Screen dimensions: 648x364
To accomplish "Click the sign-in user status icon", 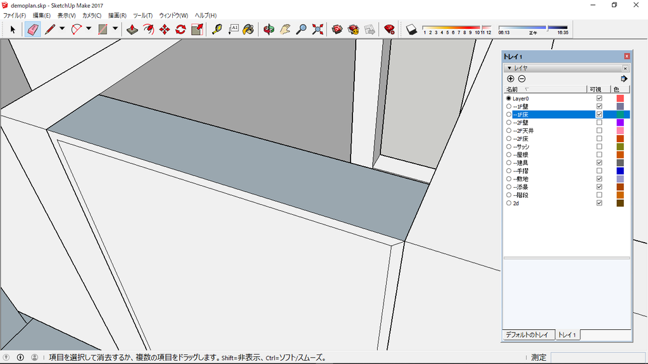I will coord(35,358).
